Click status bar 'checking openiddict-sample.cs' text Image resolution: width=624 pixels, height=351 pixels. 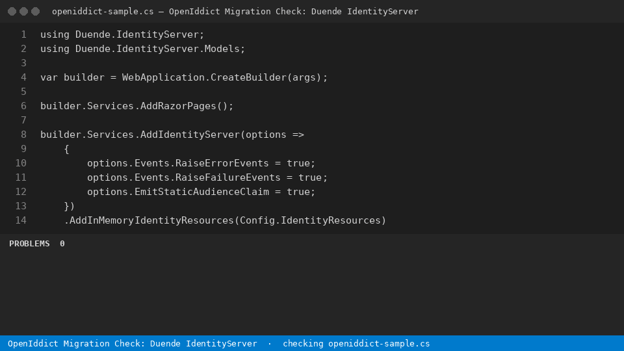pos(356,343)
